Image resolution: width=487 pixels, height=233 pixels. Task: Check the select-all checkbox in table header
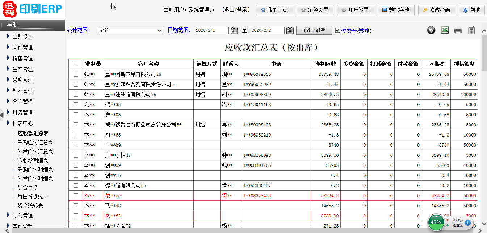pos(76,64)
